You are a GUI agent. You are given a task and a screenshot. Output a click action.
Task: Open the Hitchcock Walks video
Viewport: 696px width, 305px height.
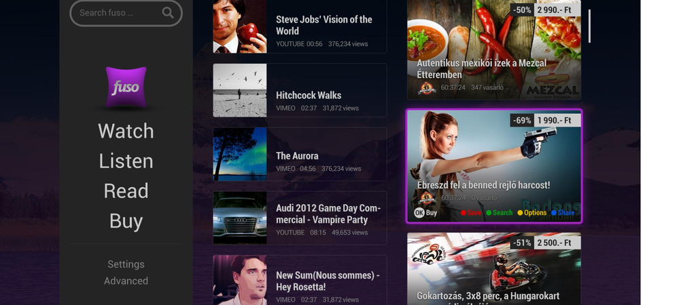pos(300,90)
